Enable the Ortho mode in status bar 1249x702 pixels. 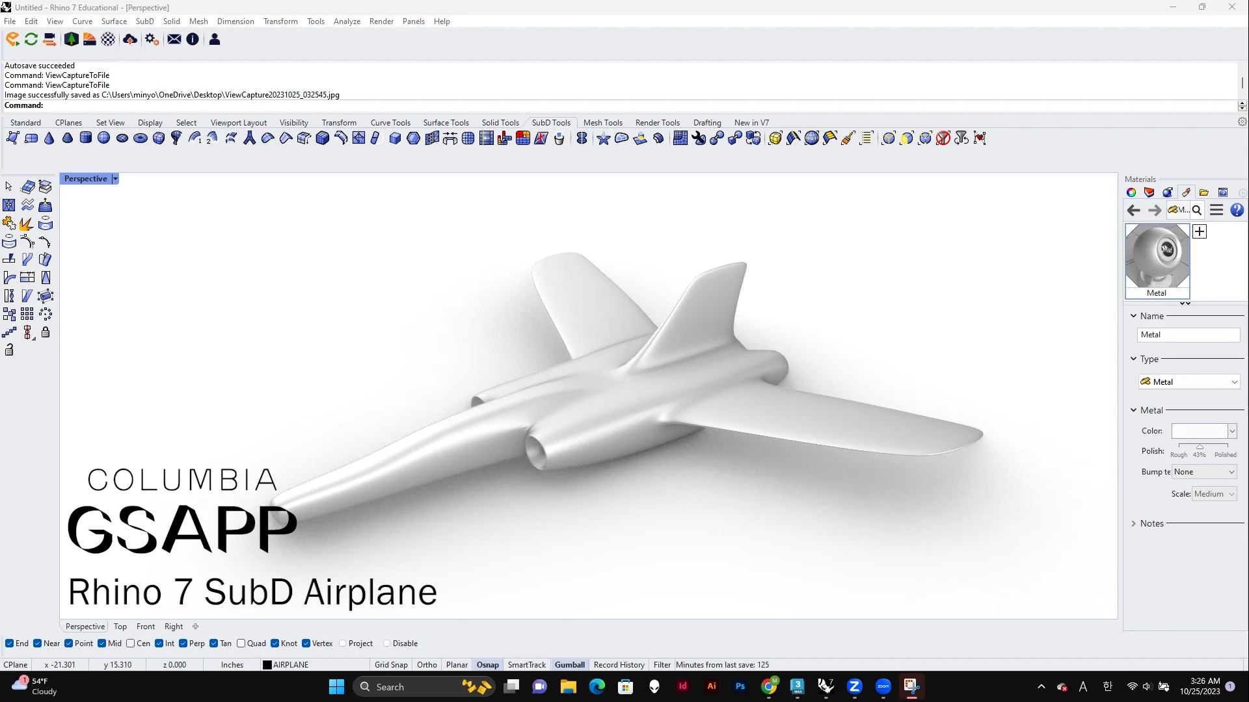click(427, 664)
